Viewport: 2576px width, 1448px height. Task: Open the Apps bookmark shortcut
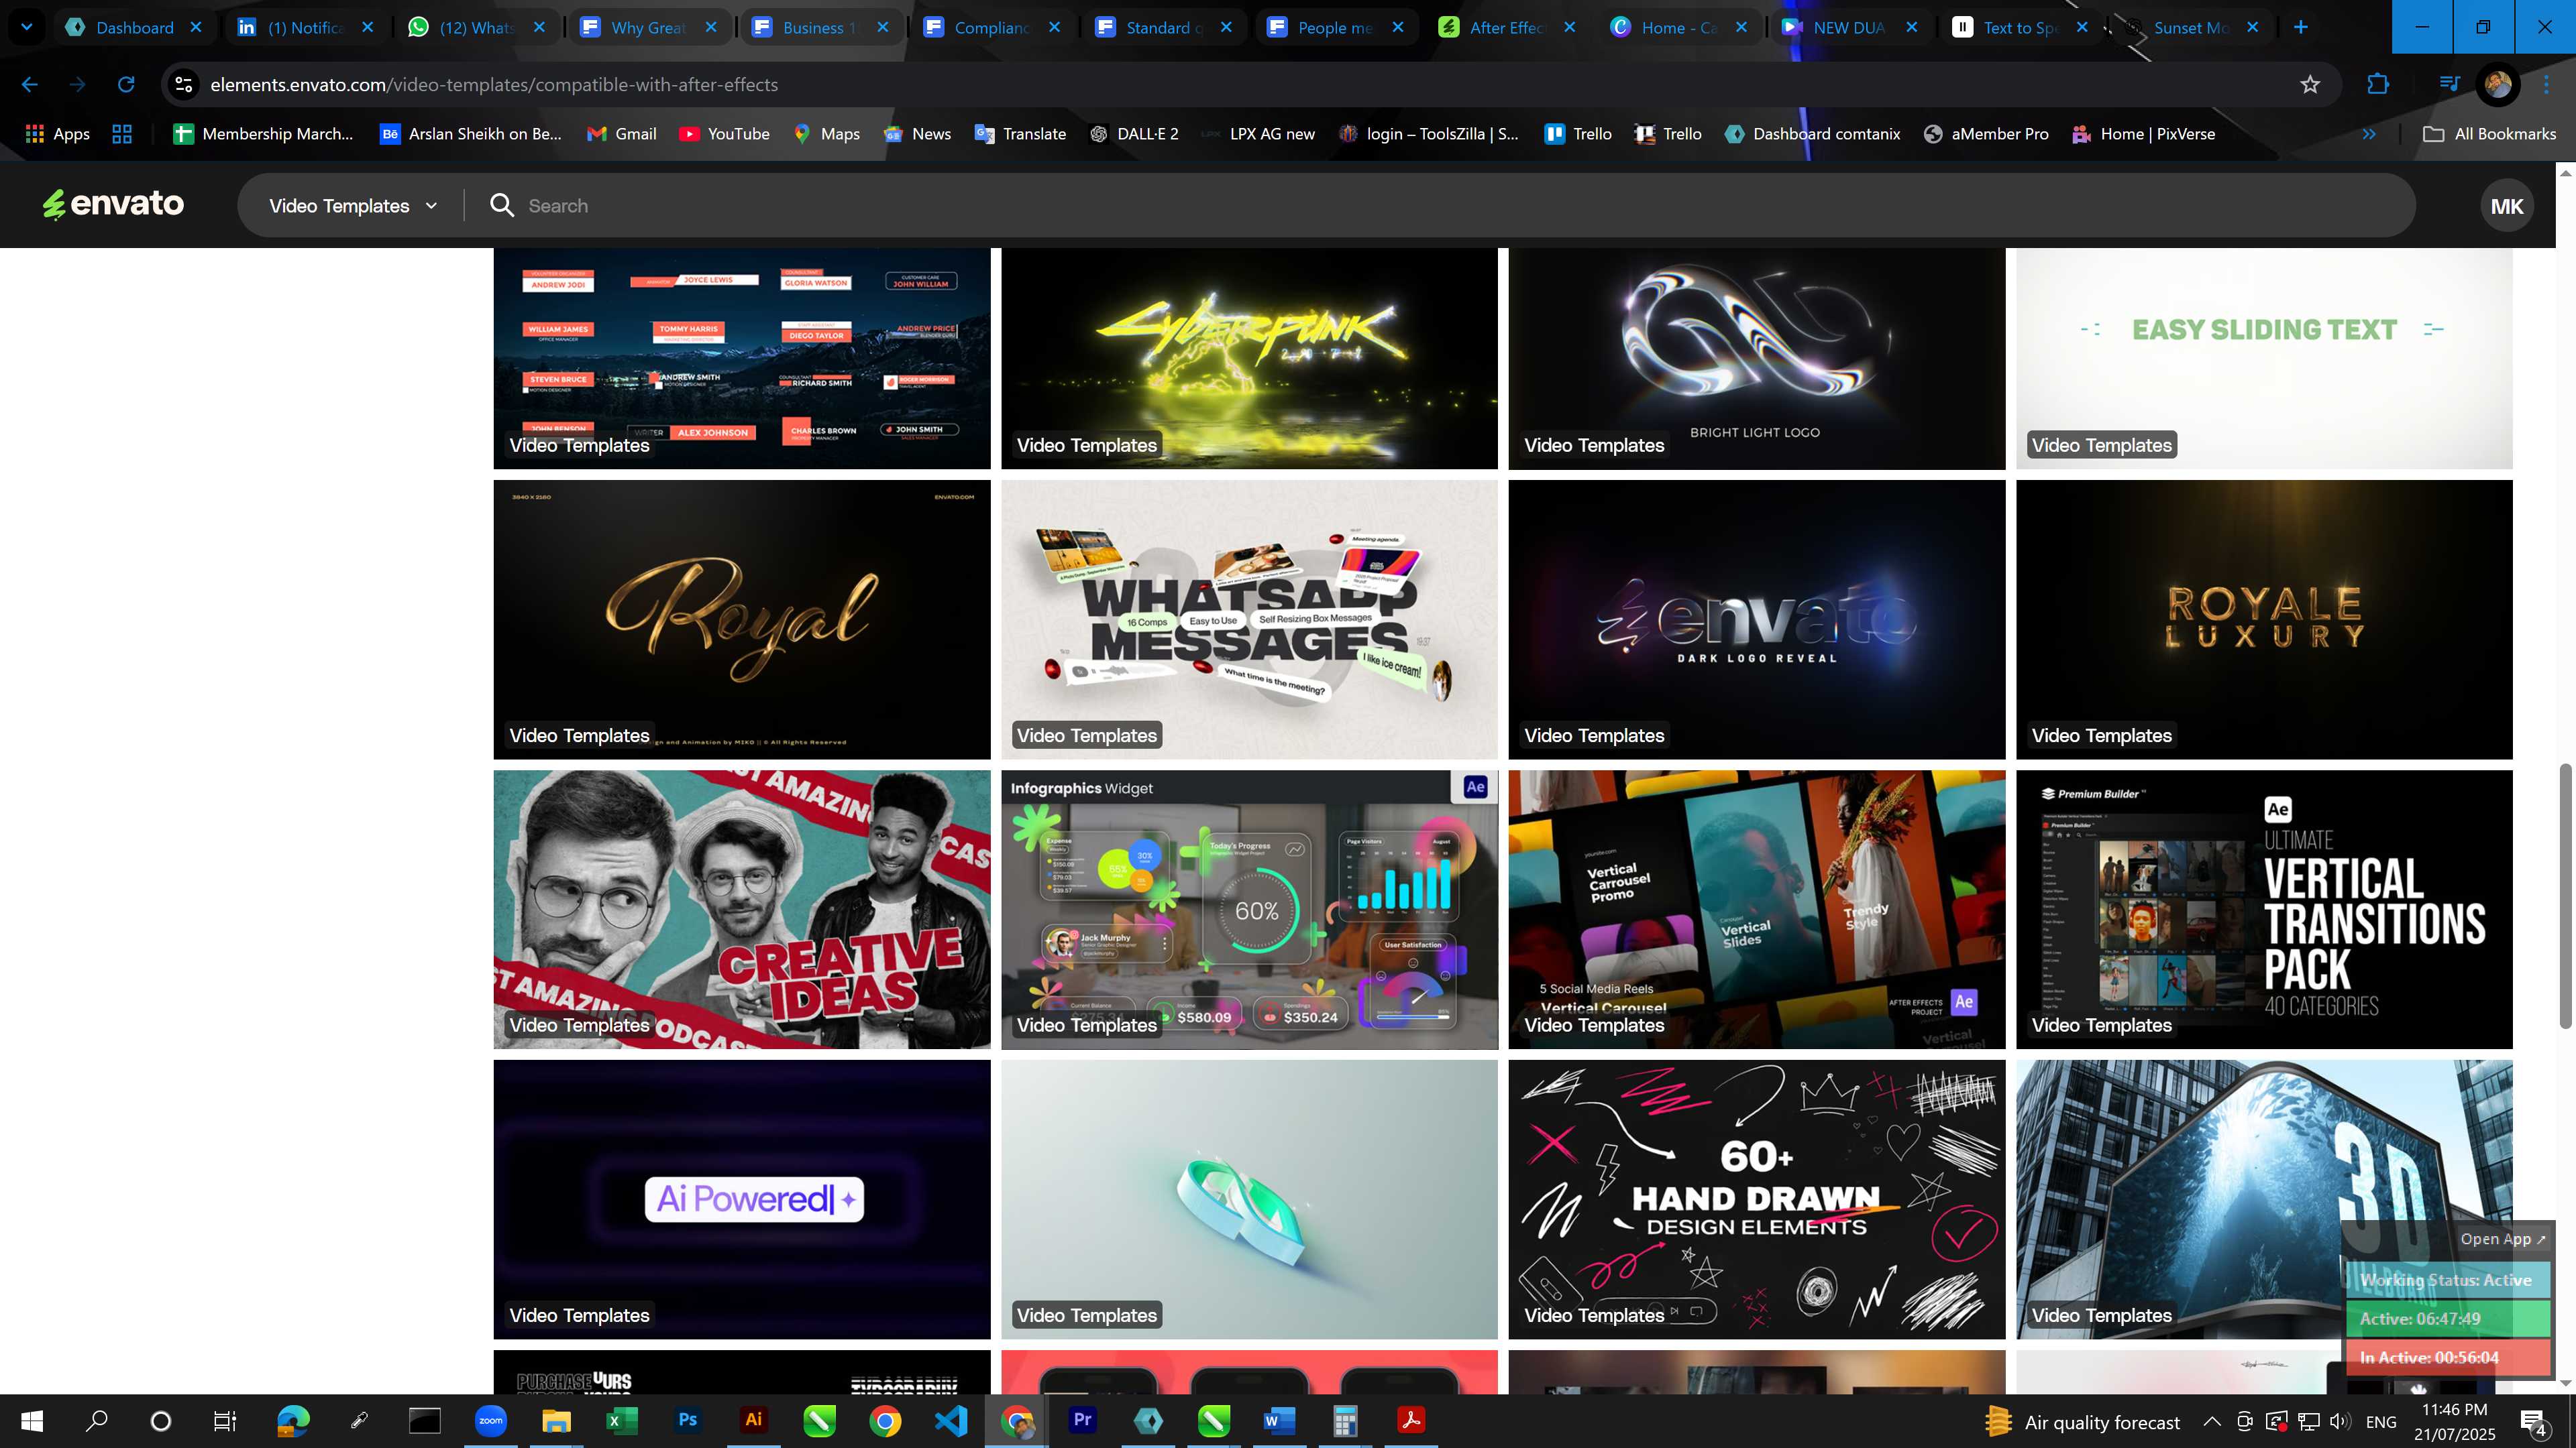pyautogui.click(x=57, y=134)
